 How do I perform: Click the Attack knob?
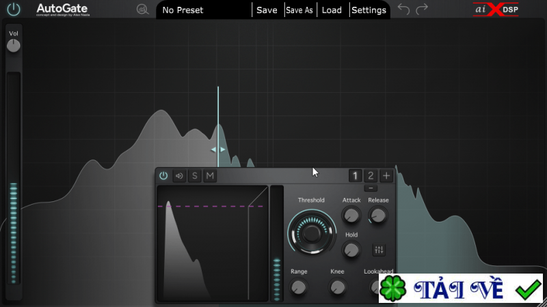pos(351,215)
